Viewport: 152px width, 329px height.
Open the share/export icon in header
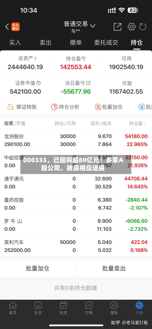118,27
